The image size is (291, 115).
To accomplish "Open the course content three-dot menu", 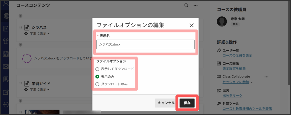I will [195, 5].
